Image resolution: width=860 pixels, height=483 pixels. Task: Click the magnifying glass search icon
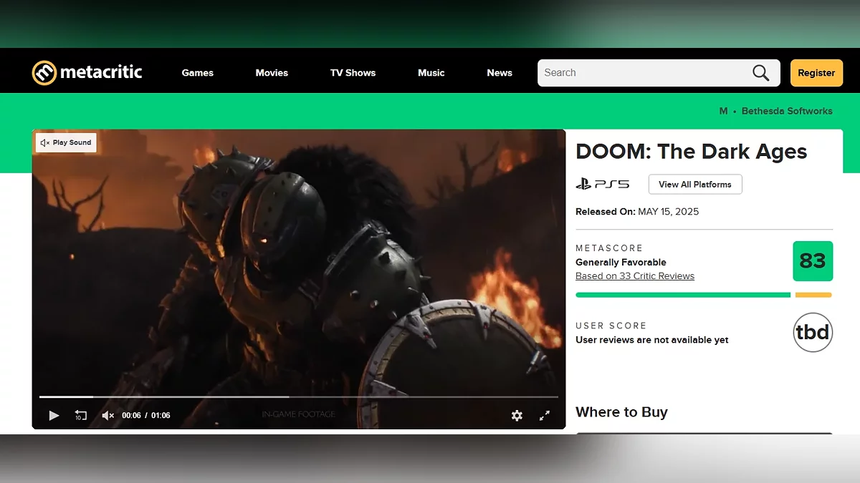click(760, 73)
